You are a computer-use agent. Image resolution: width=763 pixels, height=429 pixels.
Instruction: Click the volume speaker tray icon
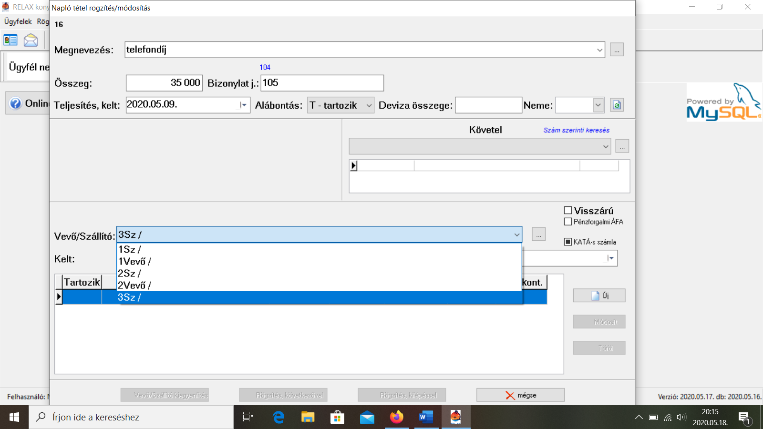[x=681, y=417]
